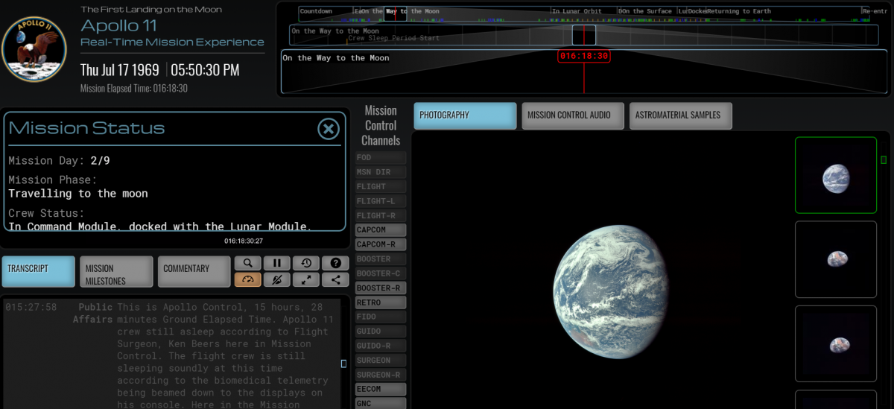The image size is (894, 409).
Task: Toggle the orange speedometer dashboard button
Action: pos(247,280)
